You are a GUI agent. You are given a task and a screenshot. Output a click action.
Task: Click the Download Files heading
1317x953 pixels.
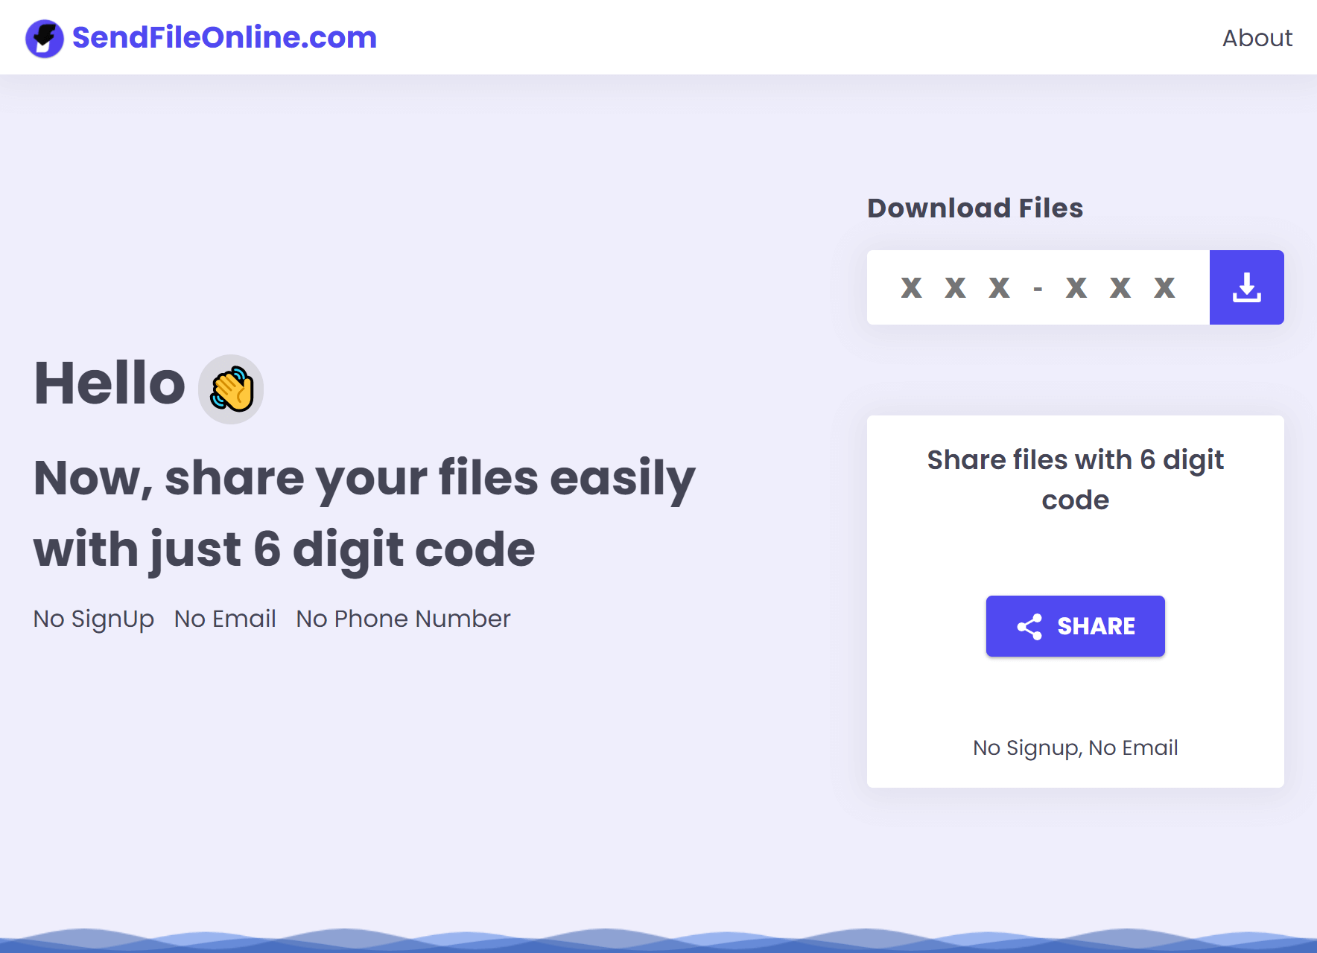point(974,208)
